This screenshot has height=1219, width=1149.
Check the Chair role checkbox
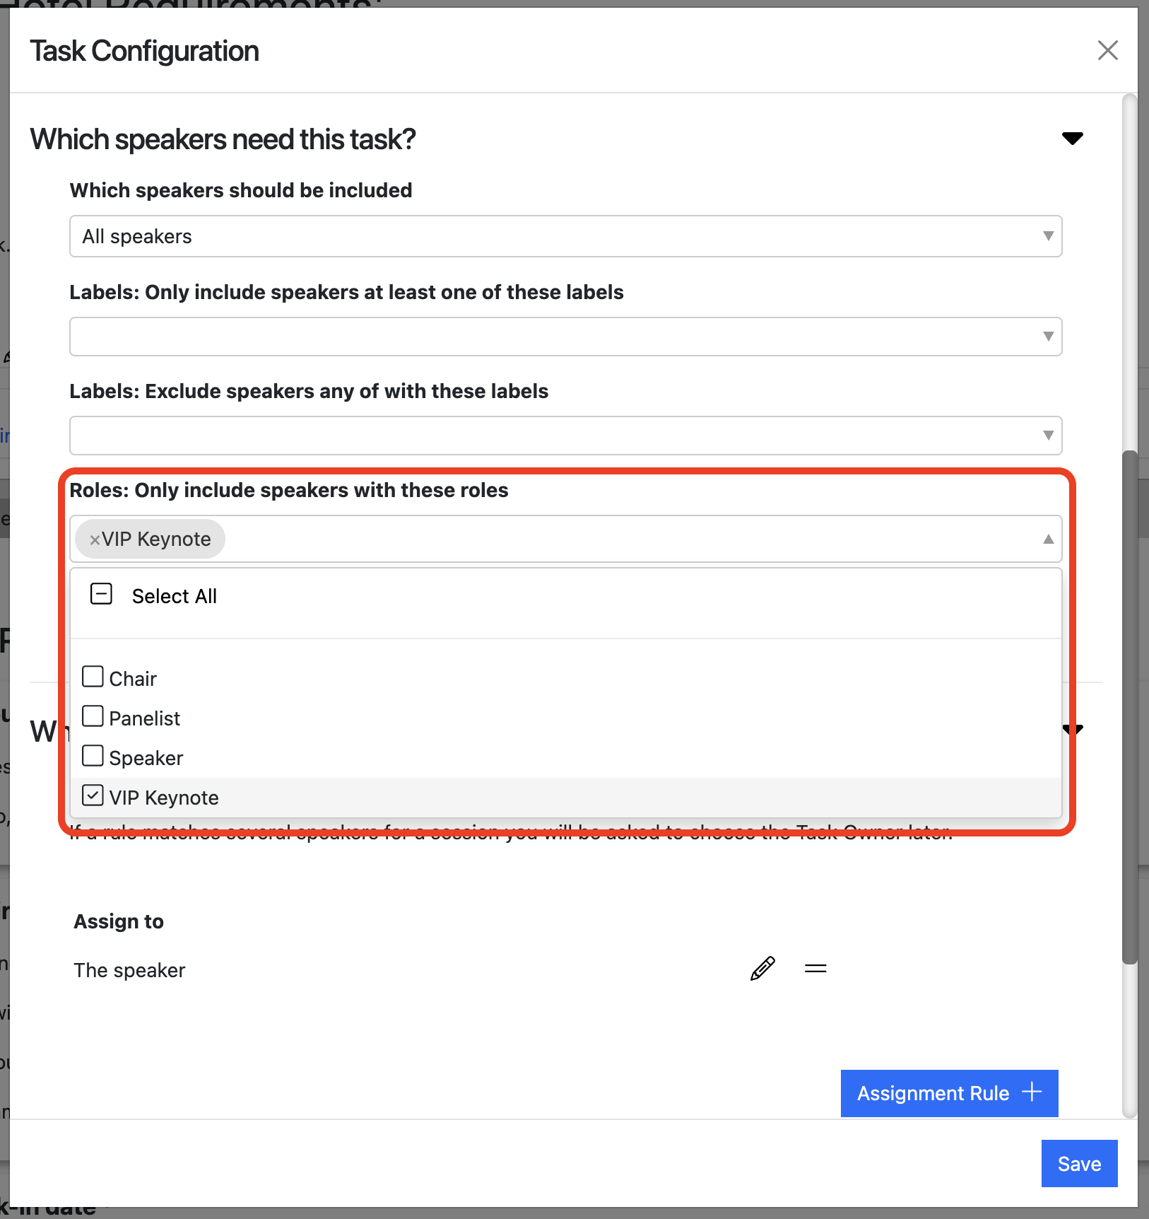point(93,677)
